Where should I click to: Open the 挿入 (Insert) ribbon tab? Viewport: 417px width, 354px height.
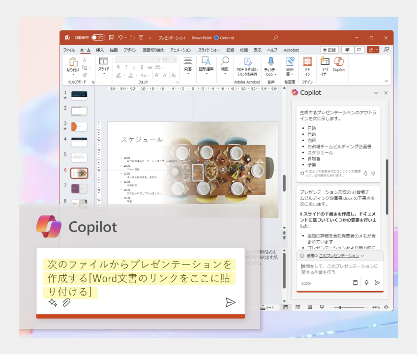[100, 50]
